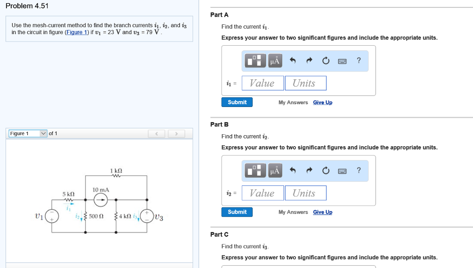Click the question mark help icon in Part A
Image resolution: width=473 pixels, height=268 pixels.
358,60
